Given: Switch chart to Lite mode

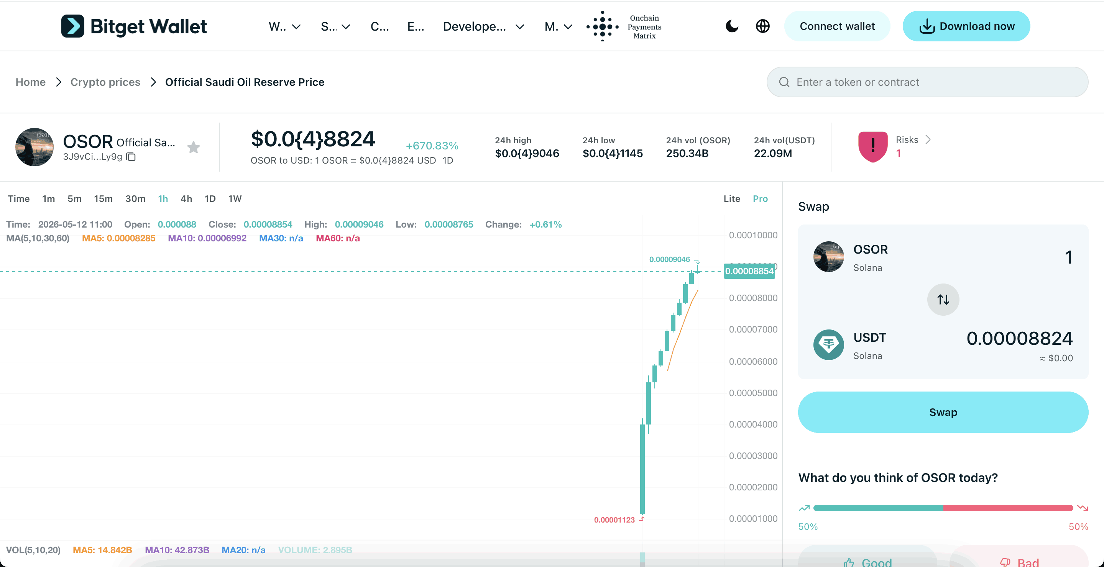Looking at the screenshot, I should pyautogui.click(x=731, y=199).
